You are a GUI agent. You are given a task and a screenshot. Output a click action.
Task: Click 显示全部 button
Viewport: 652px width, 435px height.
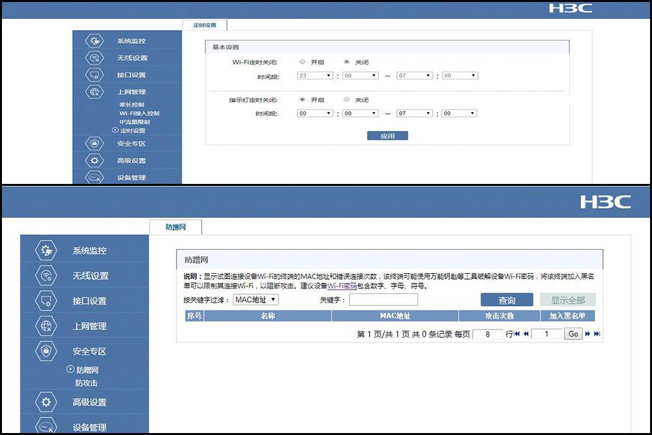pos(568,300)
